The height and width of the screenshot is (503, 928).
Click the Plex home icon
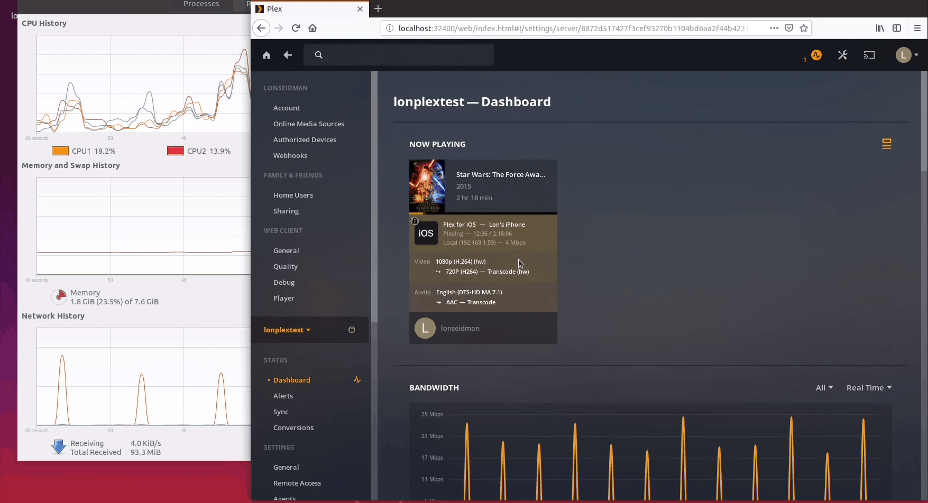(267, 55)
